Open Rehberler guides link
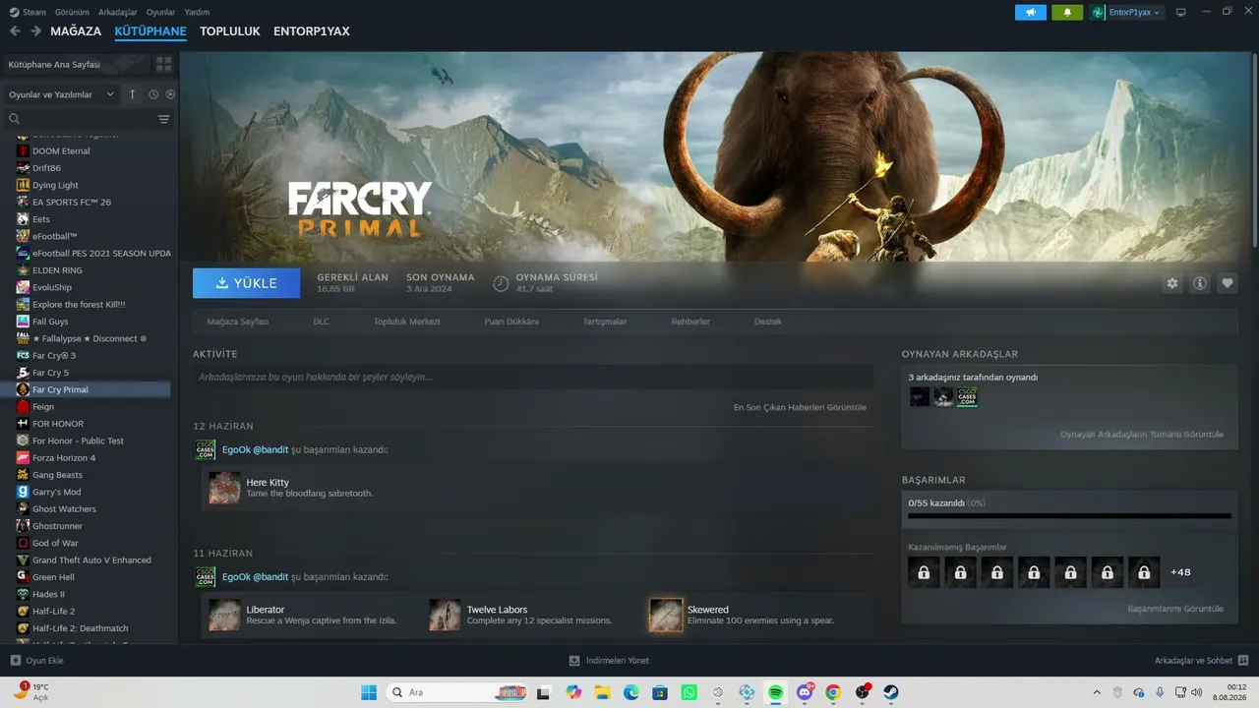 pyautogui.click(x=690, y=322)
